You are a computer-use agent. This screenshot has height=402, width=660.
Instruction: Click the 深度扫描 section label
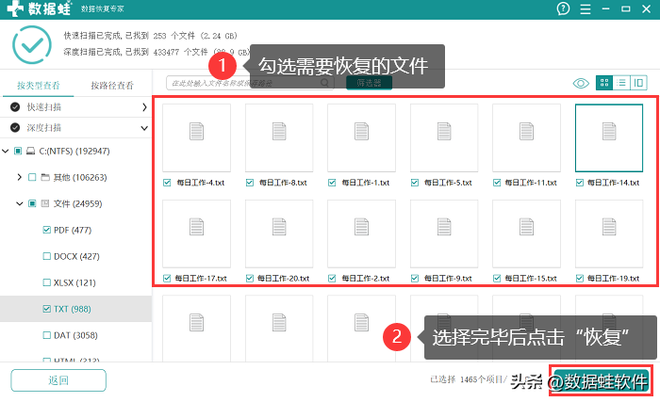point(44,128)
